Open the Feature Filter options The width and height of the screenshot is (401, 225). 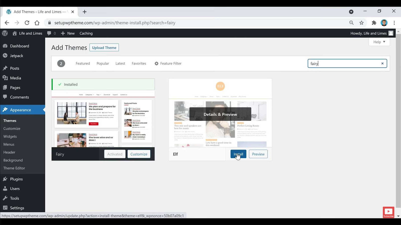(x=168, y=63)
